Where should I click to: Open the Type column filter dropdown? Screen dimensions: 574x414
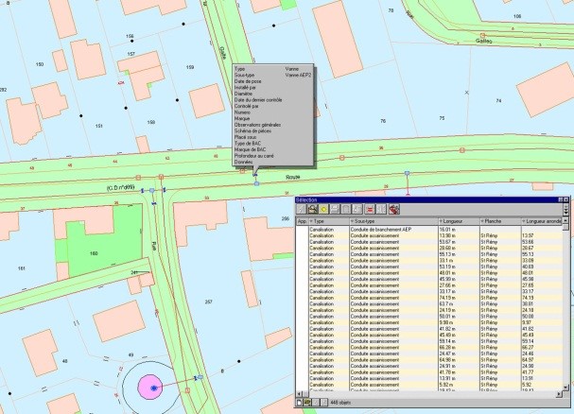[313, 220]
